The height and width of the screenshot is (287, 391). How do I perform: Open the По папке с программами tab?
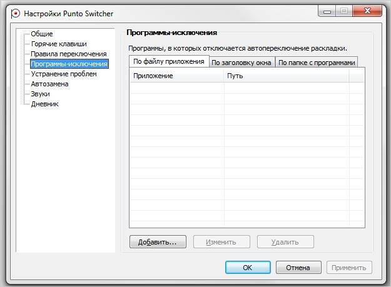point(316,63)
